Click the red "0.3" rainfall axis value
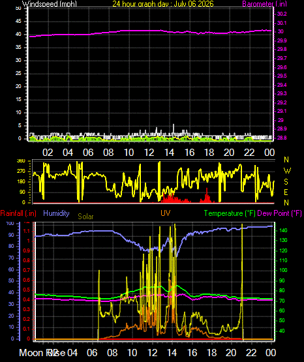This screenshot has height=362, width=304. (x=27, y=310)
